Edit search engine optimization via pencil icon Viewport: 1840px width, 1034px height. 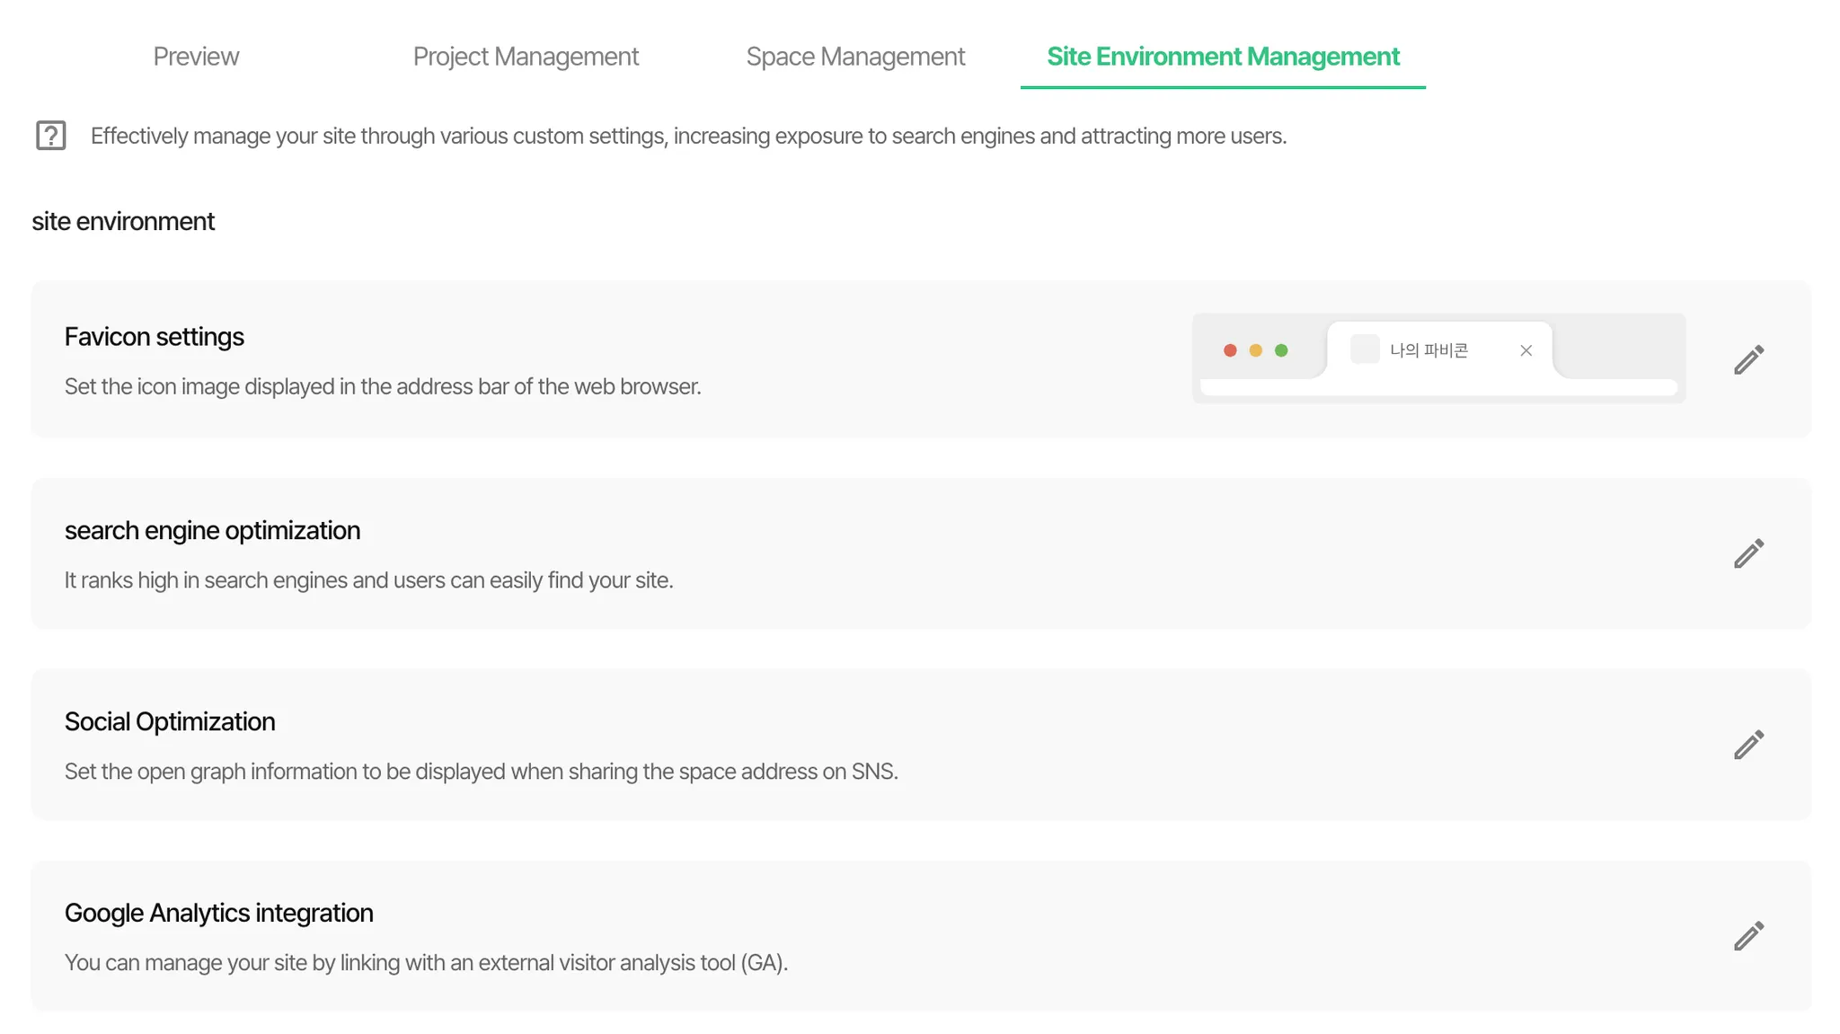click(x=1748, y=553)
